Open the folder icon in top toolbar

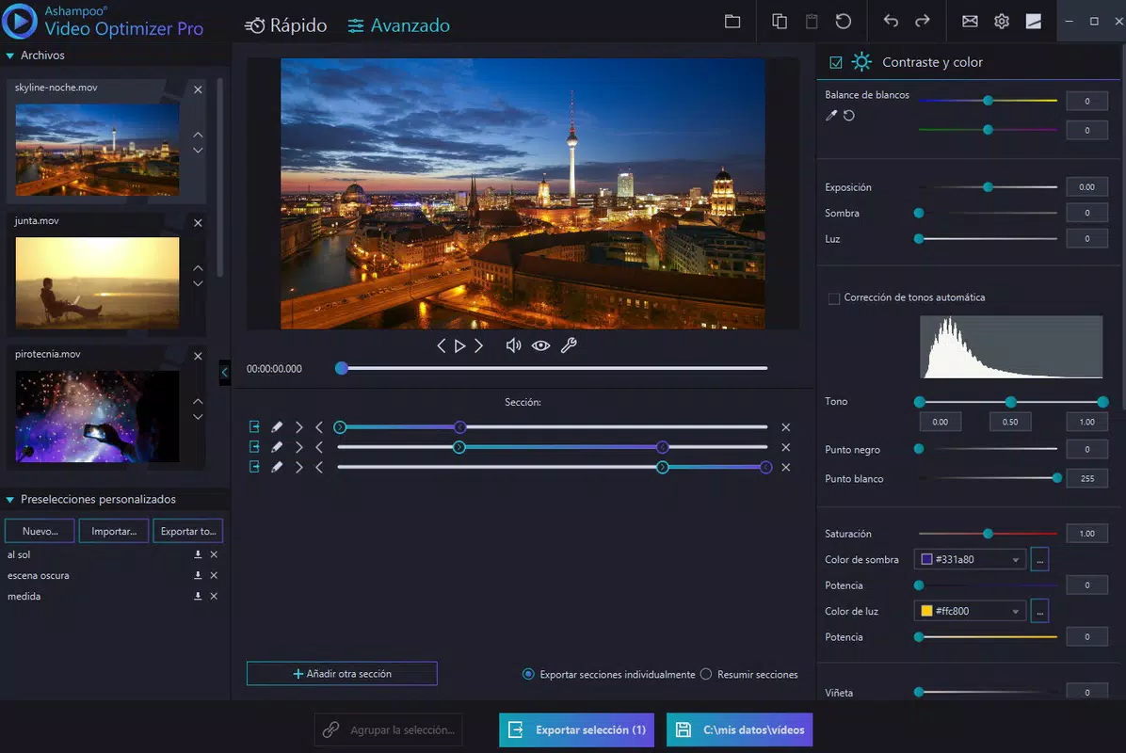pyautogui.click(x=732, y=22)
